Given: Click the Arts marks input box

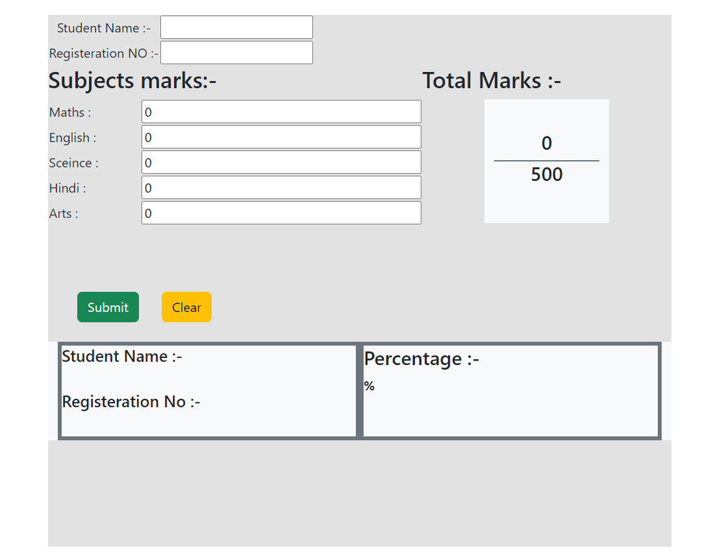Looking at the screenshot, I should 281,213.
